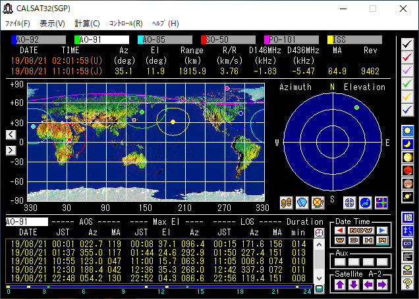Select the M minute step button
Screen dimensions: 419x299
[382, 241]
